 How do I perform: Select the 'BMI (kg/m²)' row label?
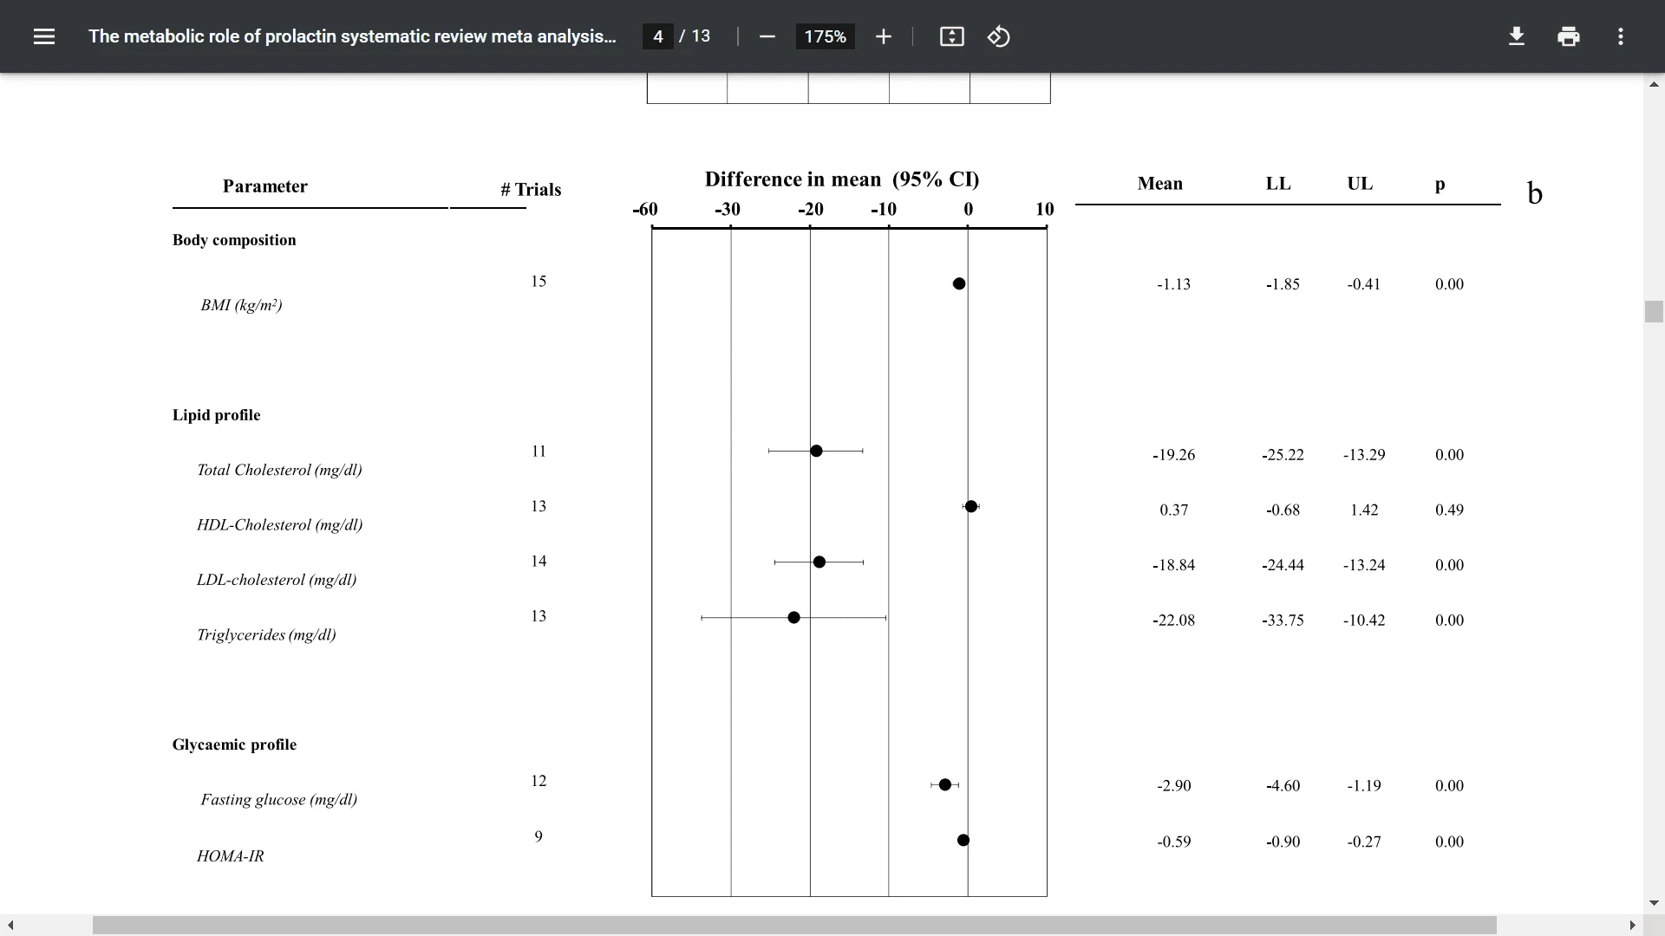[x=241, y=305]
